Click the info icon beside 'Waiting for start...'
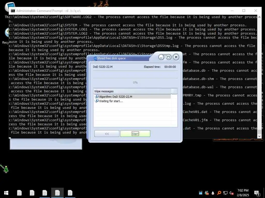The height and width of the screenshot is (198, 265). 97,101
